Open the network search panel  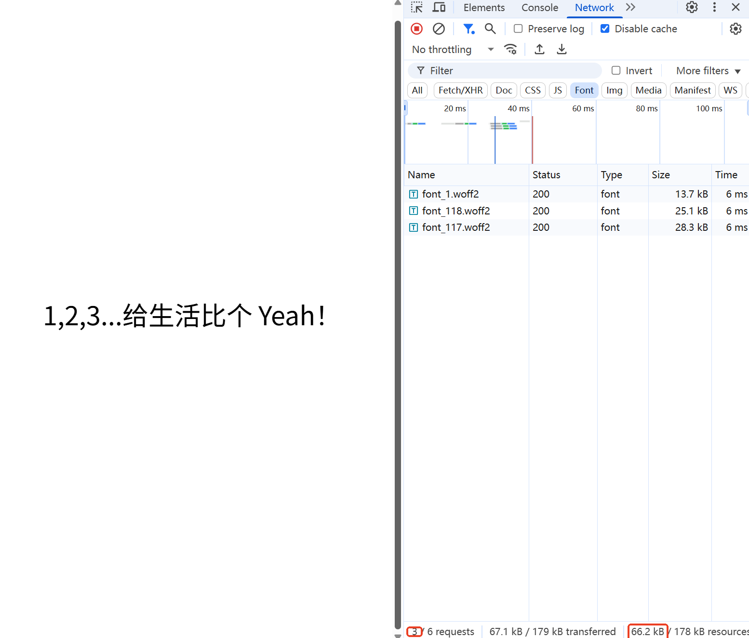coord(490,28)
